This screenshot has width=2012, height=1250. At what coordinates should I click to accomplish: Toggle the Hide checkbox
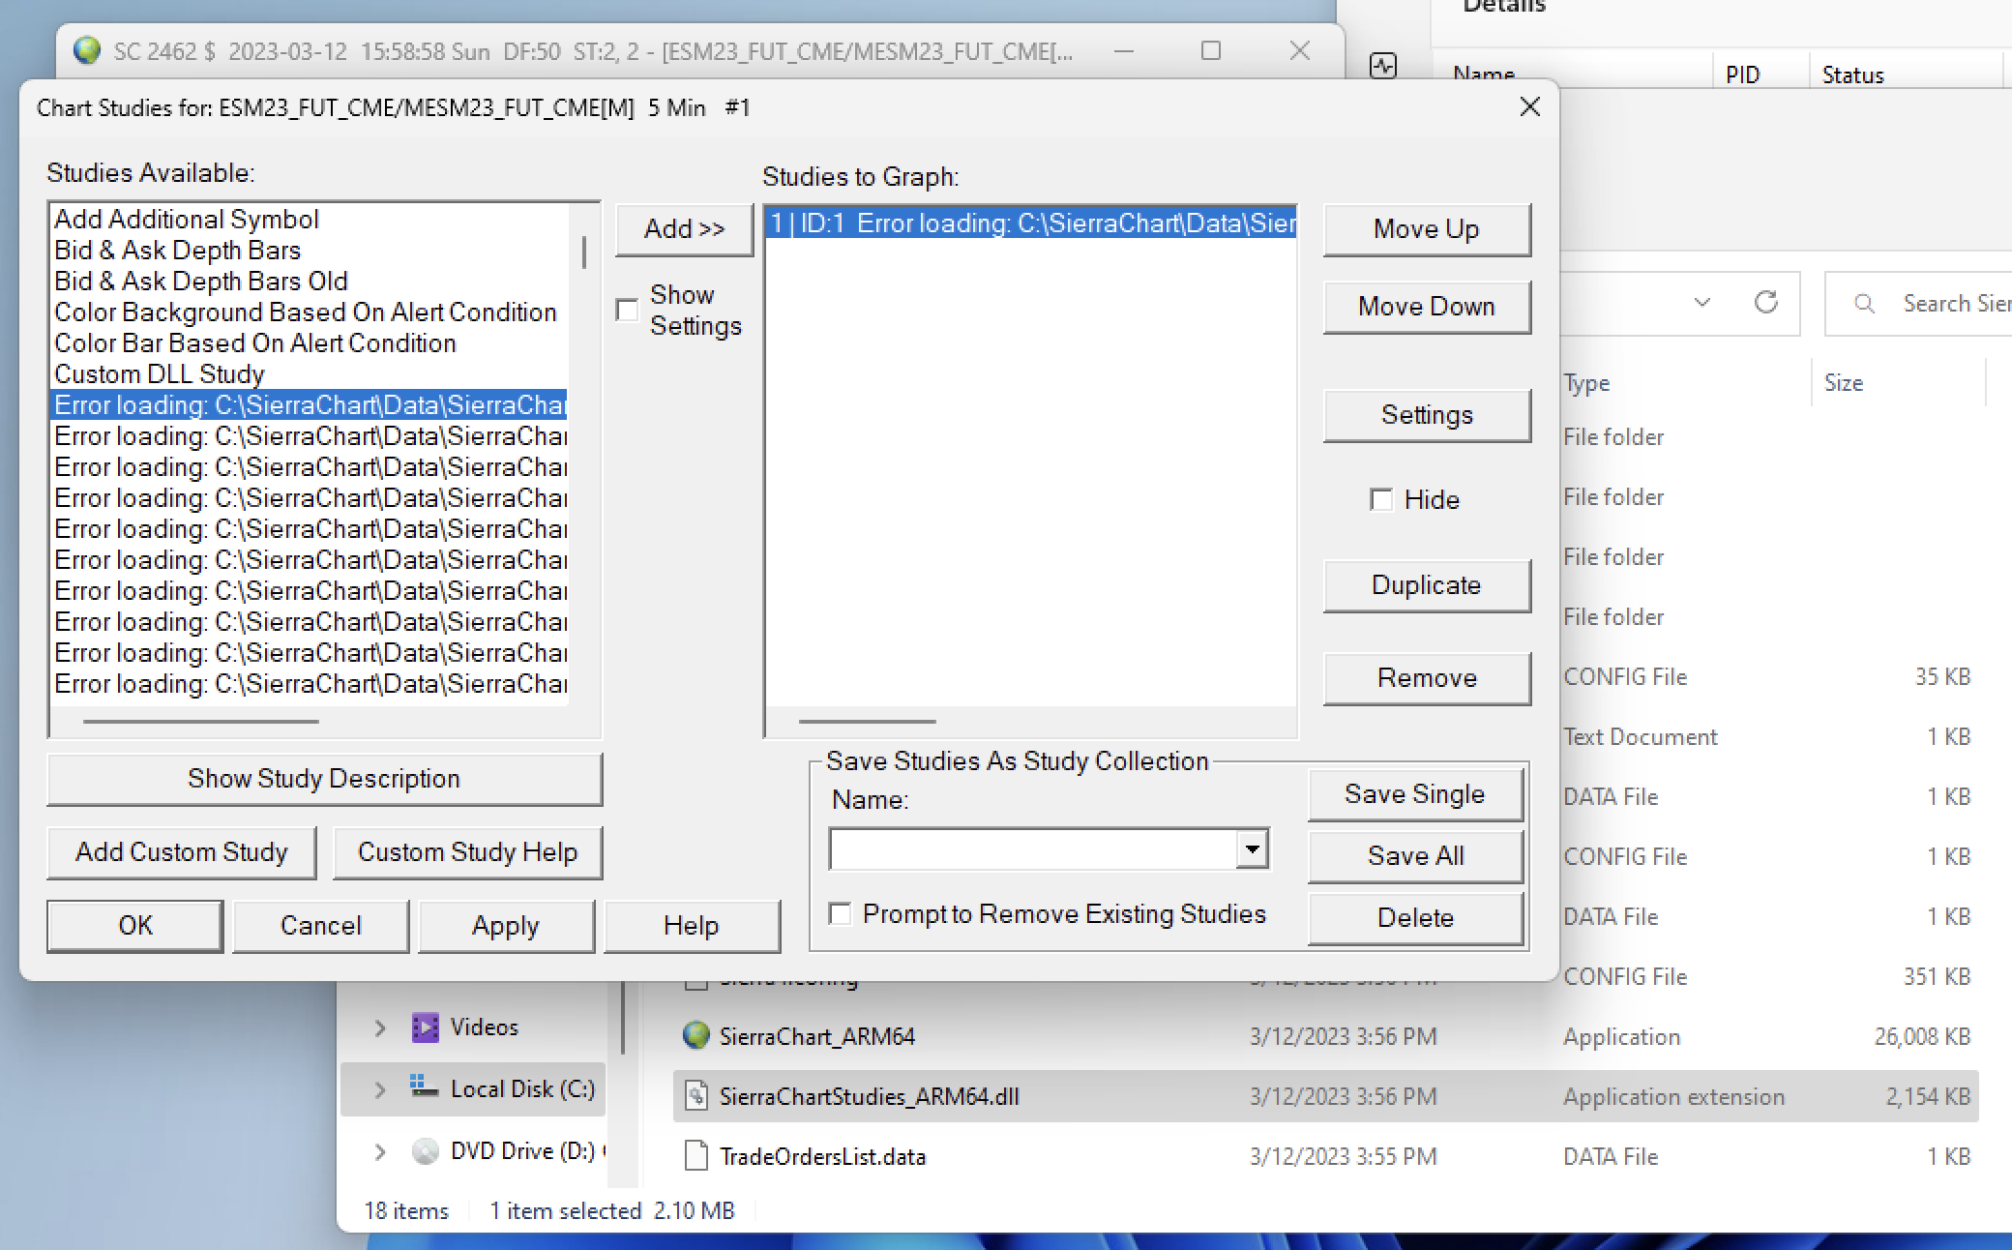click(1381, 499)
